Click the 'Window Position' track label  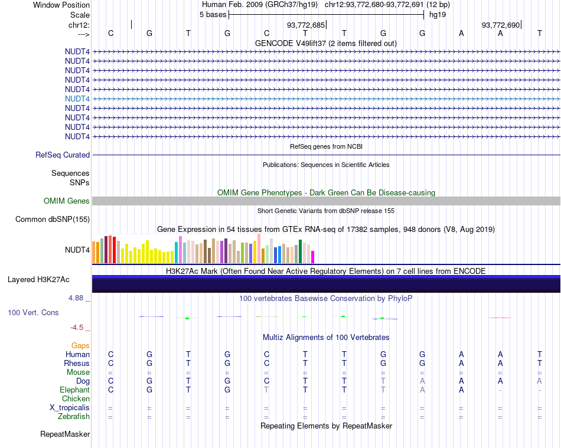coord(61,5)
